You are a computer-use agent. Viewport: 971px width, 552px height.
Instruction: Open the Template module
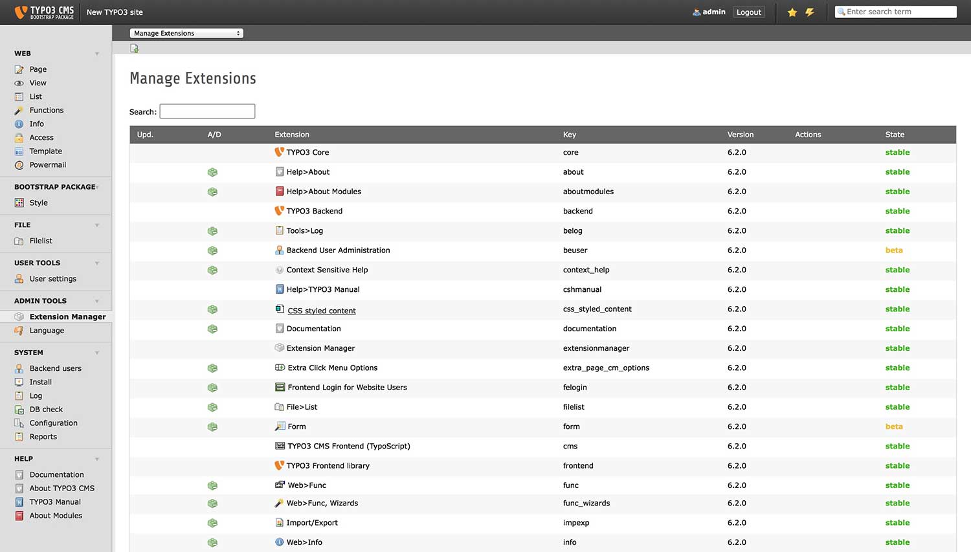(45, 151)
